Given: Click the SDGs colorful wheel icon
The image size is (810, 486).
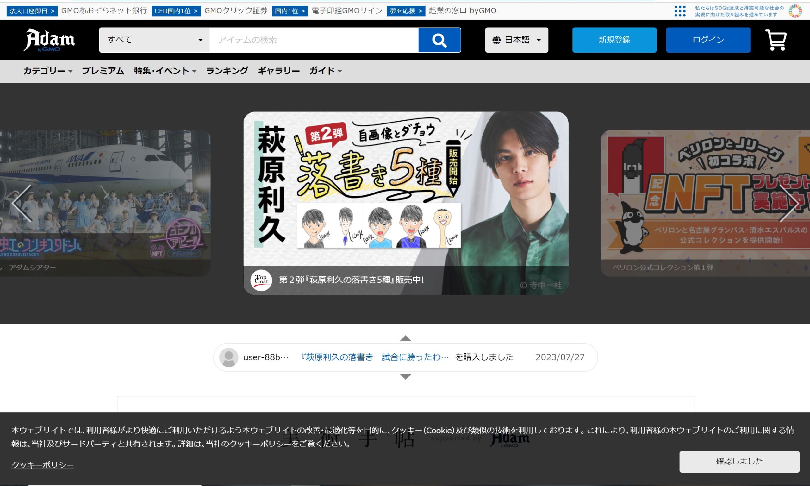Looking at the screenshot, I should pos(795,11).
